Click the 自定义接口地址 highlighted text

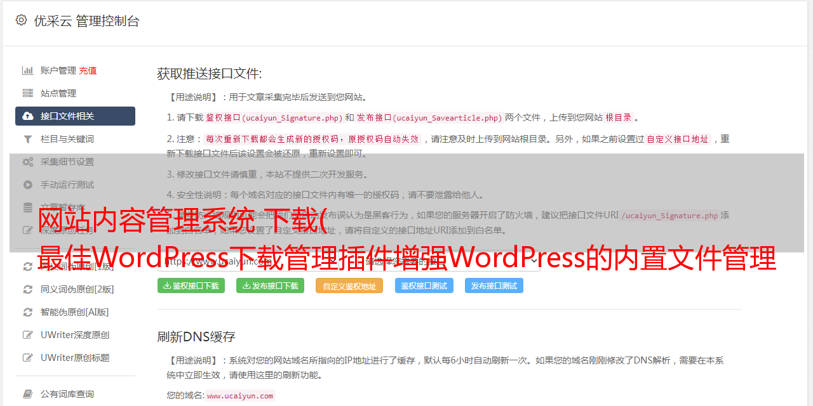point(678,139)
